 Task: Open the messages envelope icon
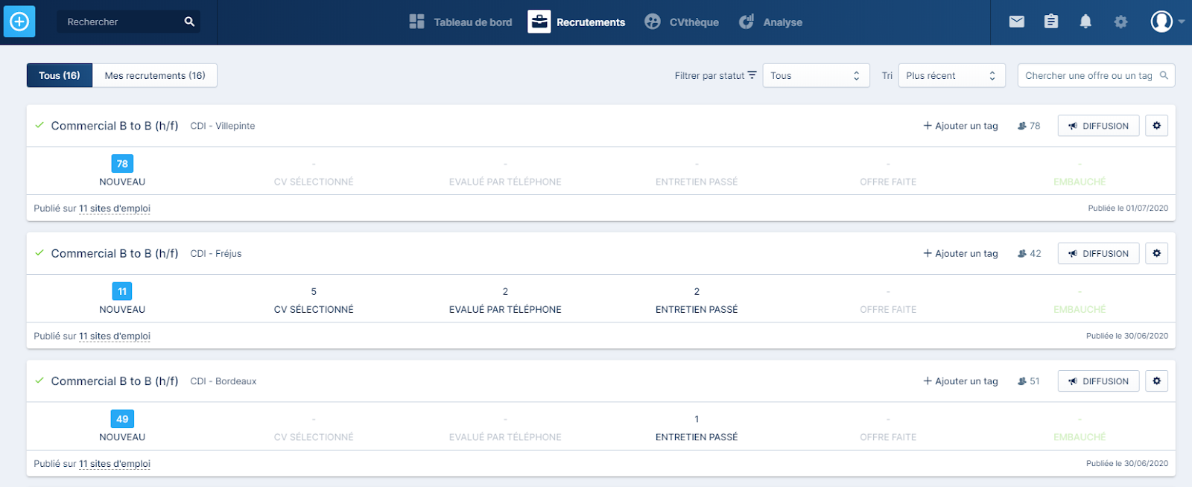tap(1016, 22)
